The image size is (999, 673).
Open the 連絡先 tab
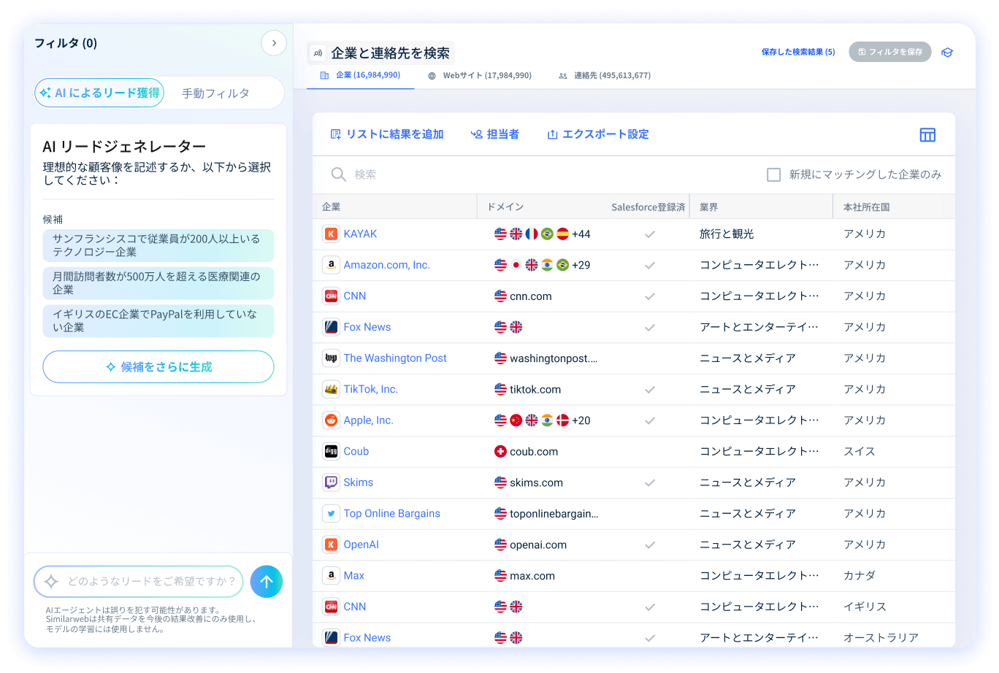click(604, 75)
